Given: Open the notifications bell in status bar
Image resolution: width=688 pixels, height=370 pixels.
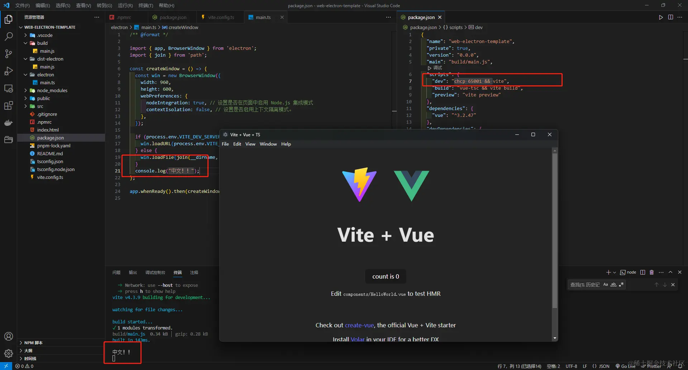Looking at the screenshot, I should [x=680, y=366].
